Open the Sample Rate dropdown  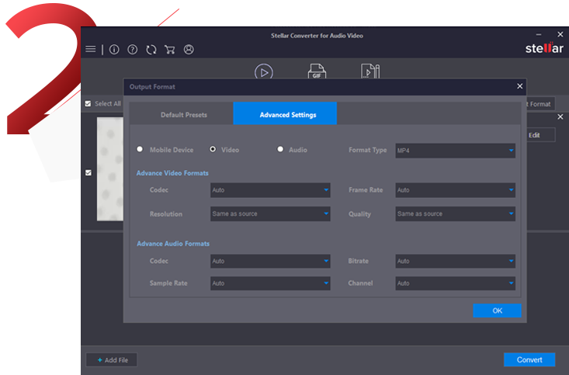pos(270,283)
